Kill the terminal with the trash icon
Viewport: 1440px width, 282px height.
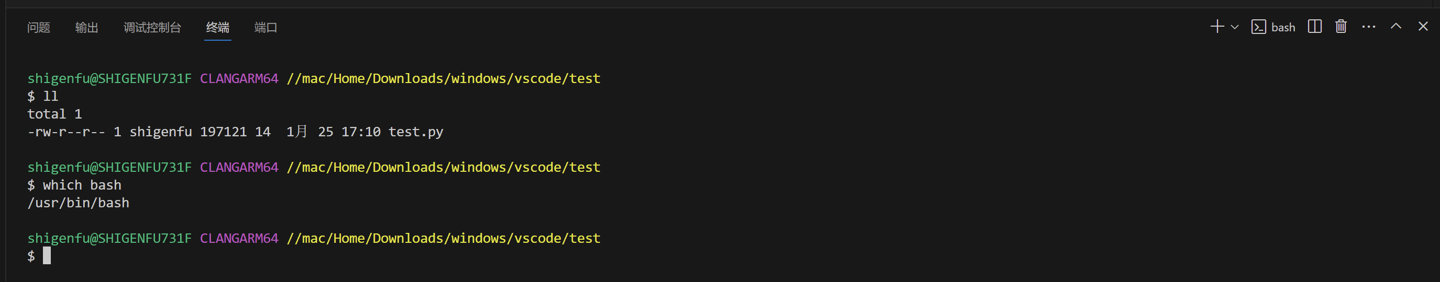pyautogui.click(x=1341, y=27)
